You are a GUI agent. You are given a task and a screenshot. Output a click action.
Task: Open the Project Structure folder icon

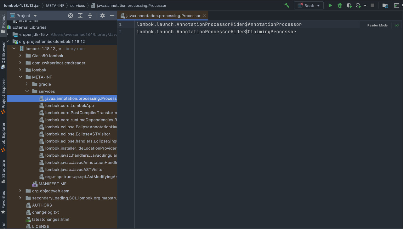(x=385, y=5)
